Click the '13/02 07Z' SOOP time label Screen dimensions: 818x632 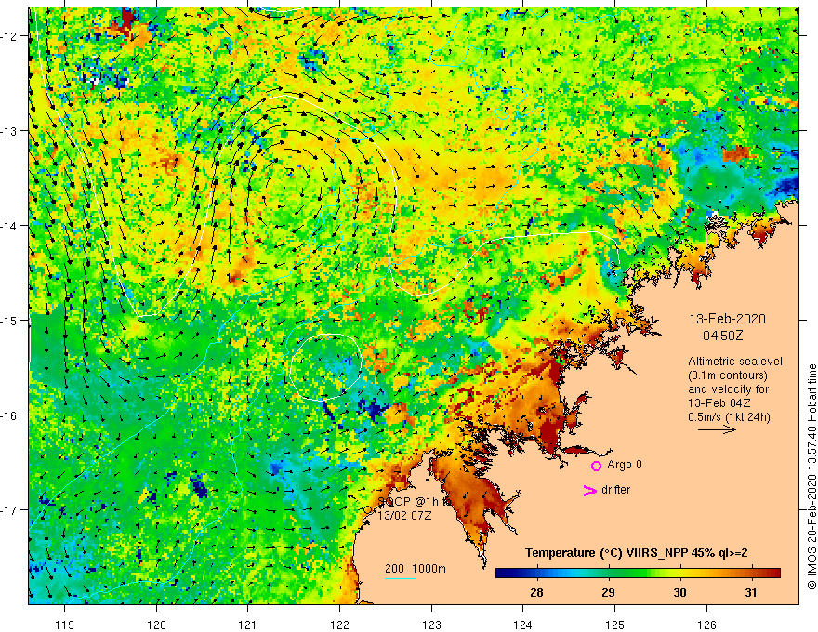pos(405,516)
